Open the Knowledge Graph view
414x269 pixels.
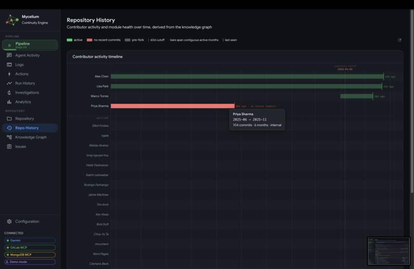coord(30,137)
